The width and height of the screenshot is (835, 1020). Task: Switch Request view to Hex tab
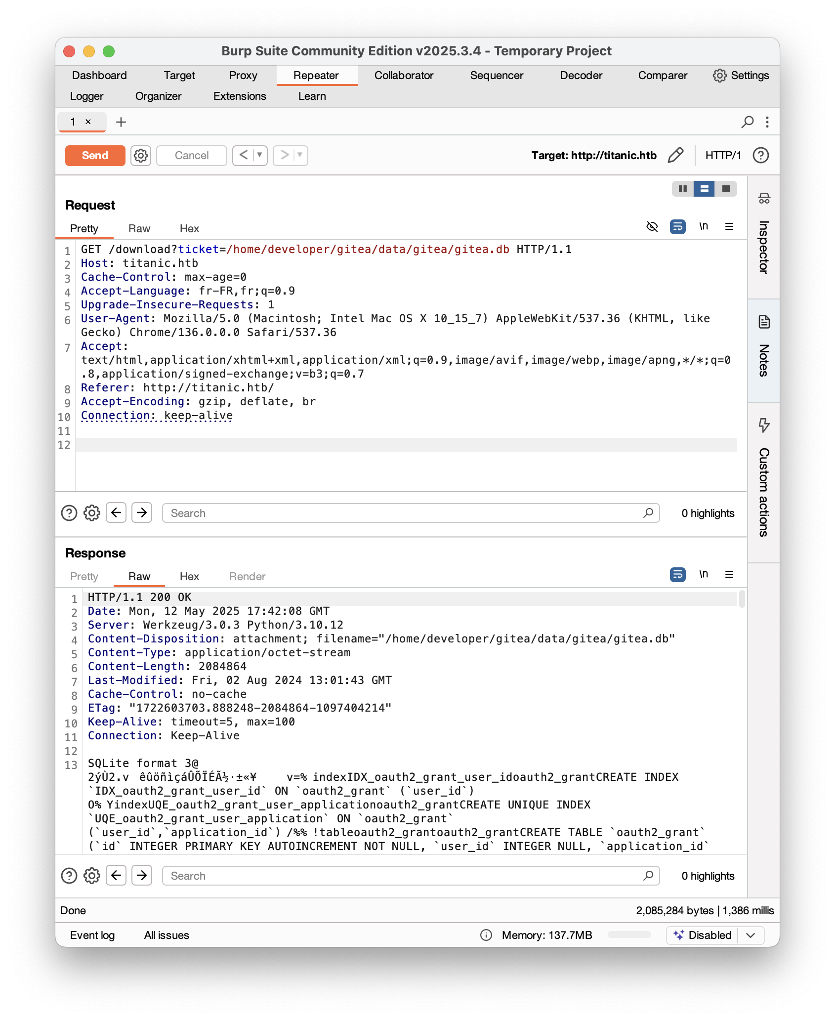point(189,229)
